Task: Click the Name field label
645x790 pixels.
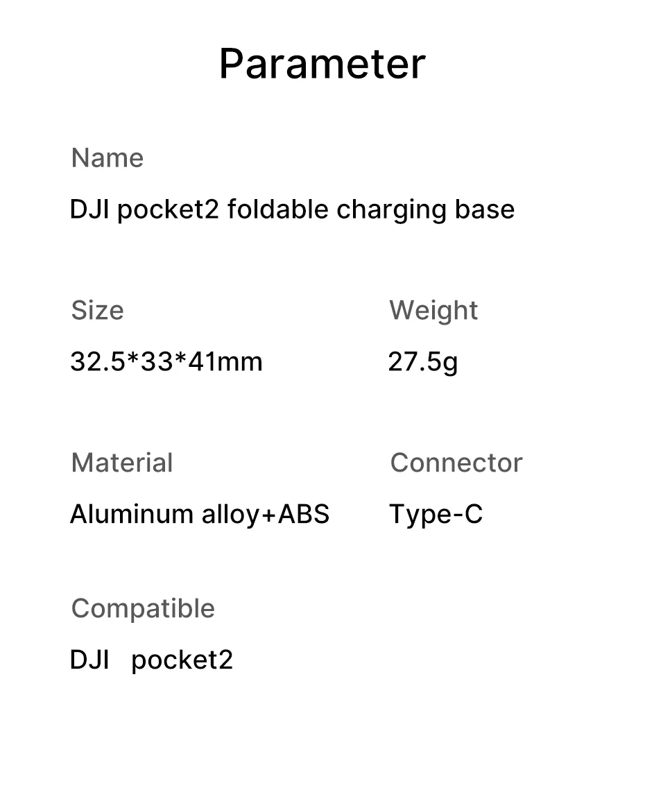Action: click(108, 158)
